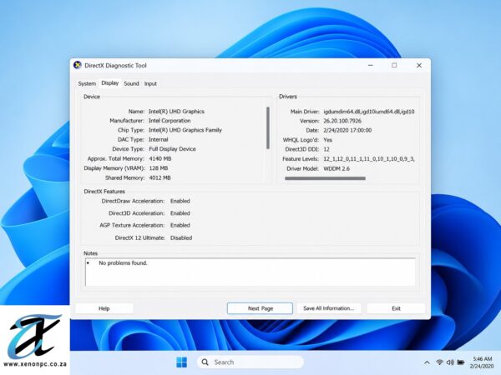This screenshot has height=375, width=501.
Task: Click the Main Driver file list value
Action: coord(369,112)
